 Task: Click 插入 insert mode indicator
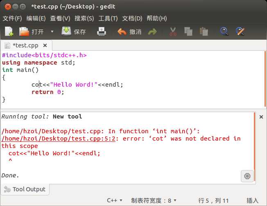tap(252, 201)
